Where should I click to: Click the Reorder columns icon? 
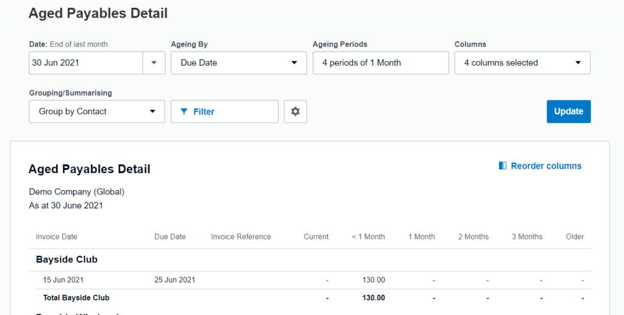point(503,166)
